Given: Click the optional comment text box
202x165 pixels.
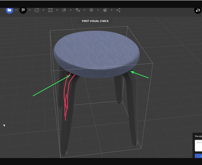Looking at the screenshot, I should click(198, 146).
